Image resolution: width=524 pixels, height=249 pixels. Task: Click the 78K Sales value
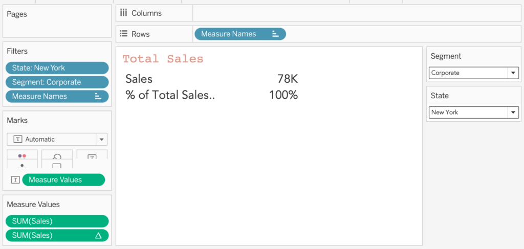point(287,79)
